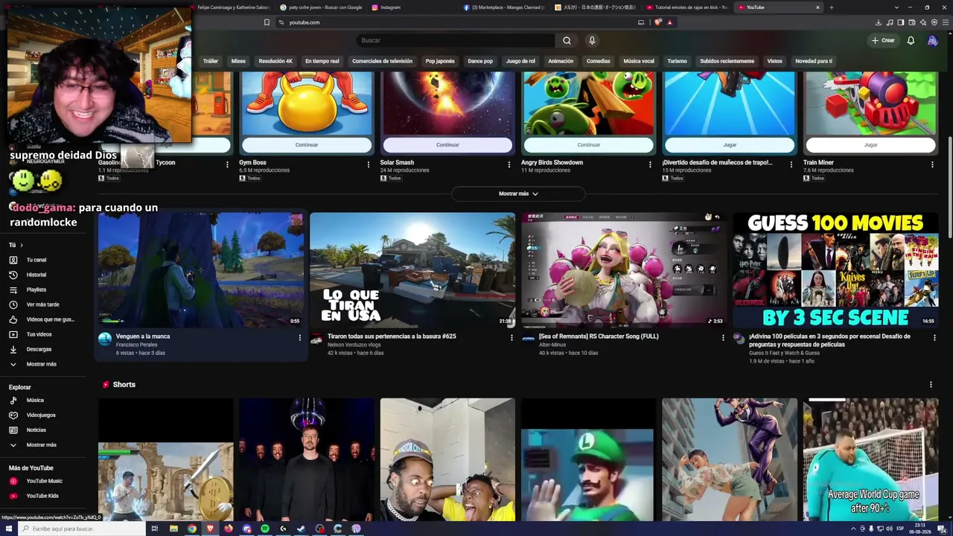This screenshot has height=536, width=953.
Task: Open the Ver más tarde list
Action: tap(42, 304)
